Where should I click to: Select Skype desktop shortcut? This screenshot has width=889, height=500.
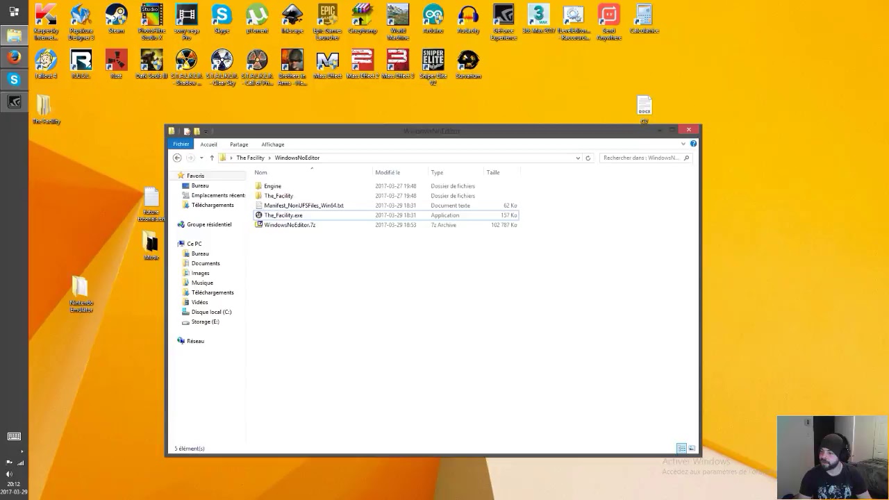click(222, 20)
